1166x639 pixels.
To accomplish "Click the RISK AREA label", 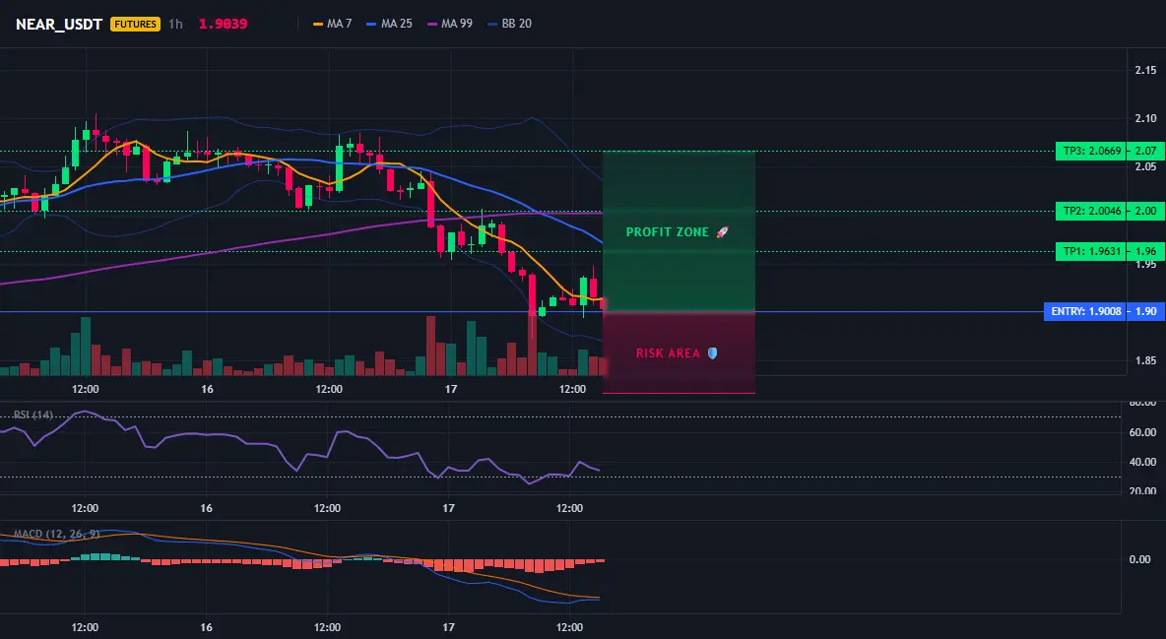I will pyautogui.click(x=668, y=353).
